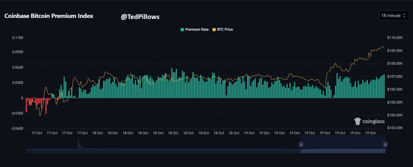Click the @TedPillows handle text

point(140,17)
